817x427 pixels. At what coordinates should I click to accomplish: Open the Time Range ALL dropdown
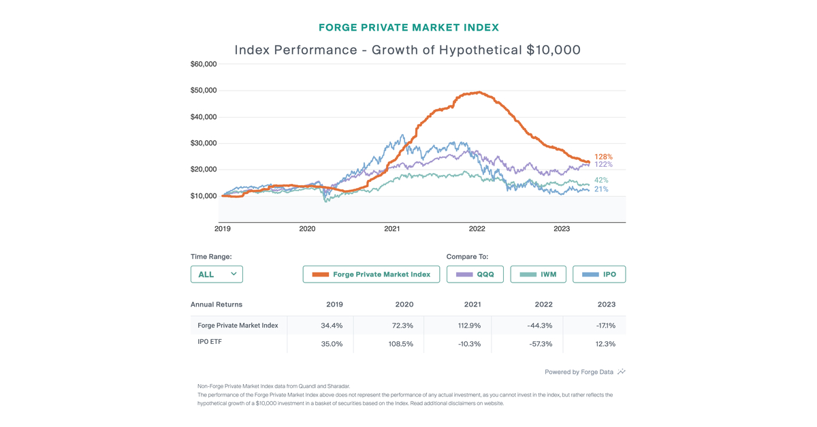pyautogui.click(x=217, y=274)
